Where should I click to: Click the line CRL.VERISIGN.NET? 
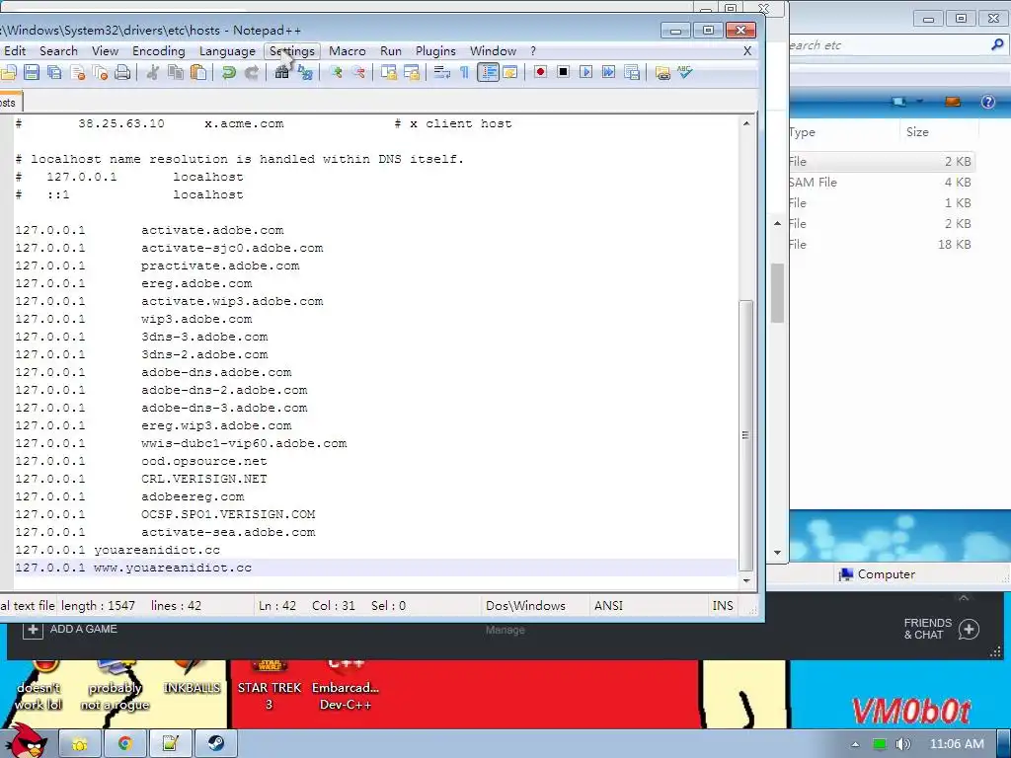click(x=203, y=479)
